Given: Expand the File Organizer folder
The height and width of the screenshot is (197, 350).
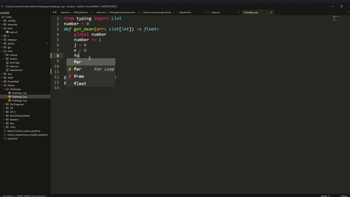Looking at the screenshot, I should (4, 104).
